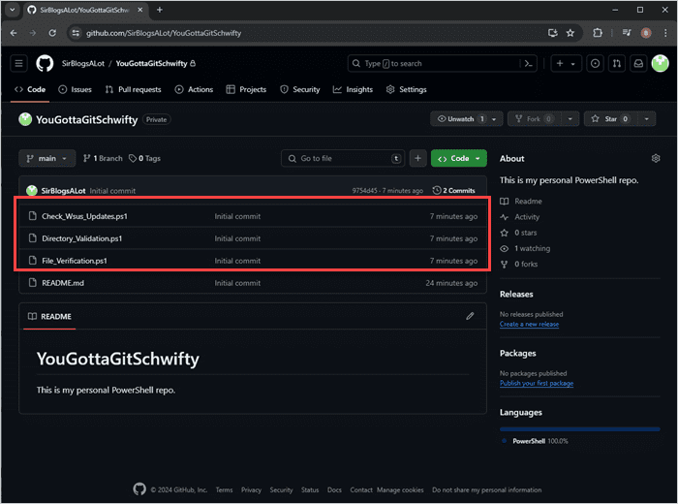The height and width of the screenshot is (504, 678).
Task: Select the README tab in file preview
Action: [x=49, y=316]
